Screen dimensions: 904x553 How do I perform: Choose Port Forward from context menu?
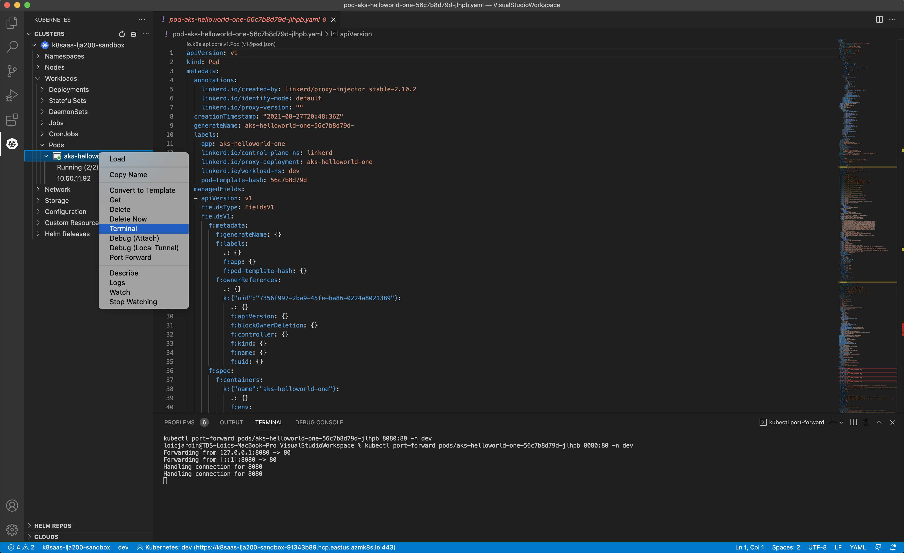144,257
